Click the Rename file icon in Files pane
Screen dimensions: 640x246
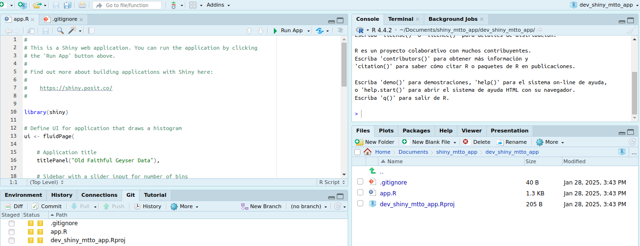pyautogui.click(x=500, y=142)
